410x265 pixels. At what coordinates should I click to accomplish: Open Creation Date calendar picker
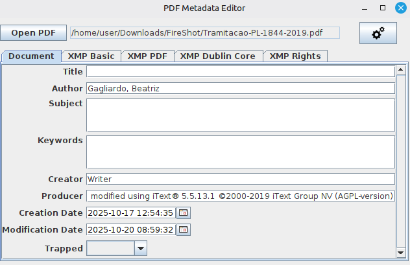[184, 213]
